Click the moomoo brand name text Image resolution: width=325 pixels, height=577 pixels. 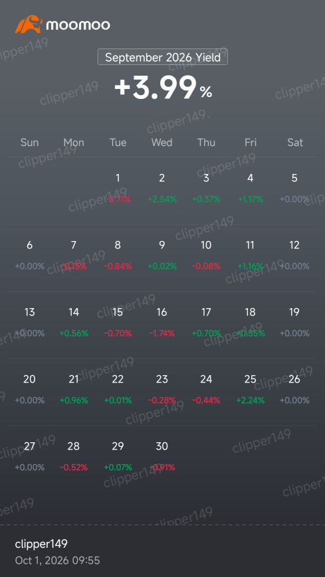pyautogui.click(x=78, y=25)
